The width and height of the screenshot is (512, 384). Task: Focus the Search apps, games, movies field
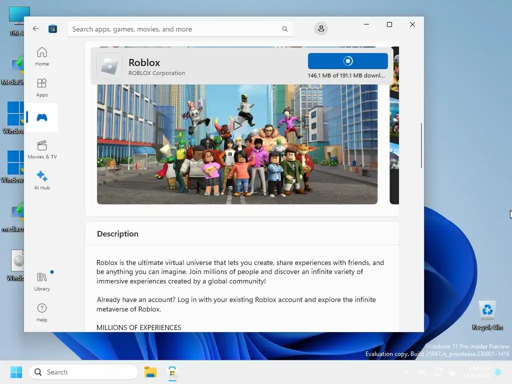coord(180,29)
